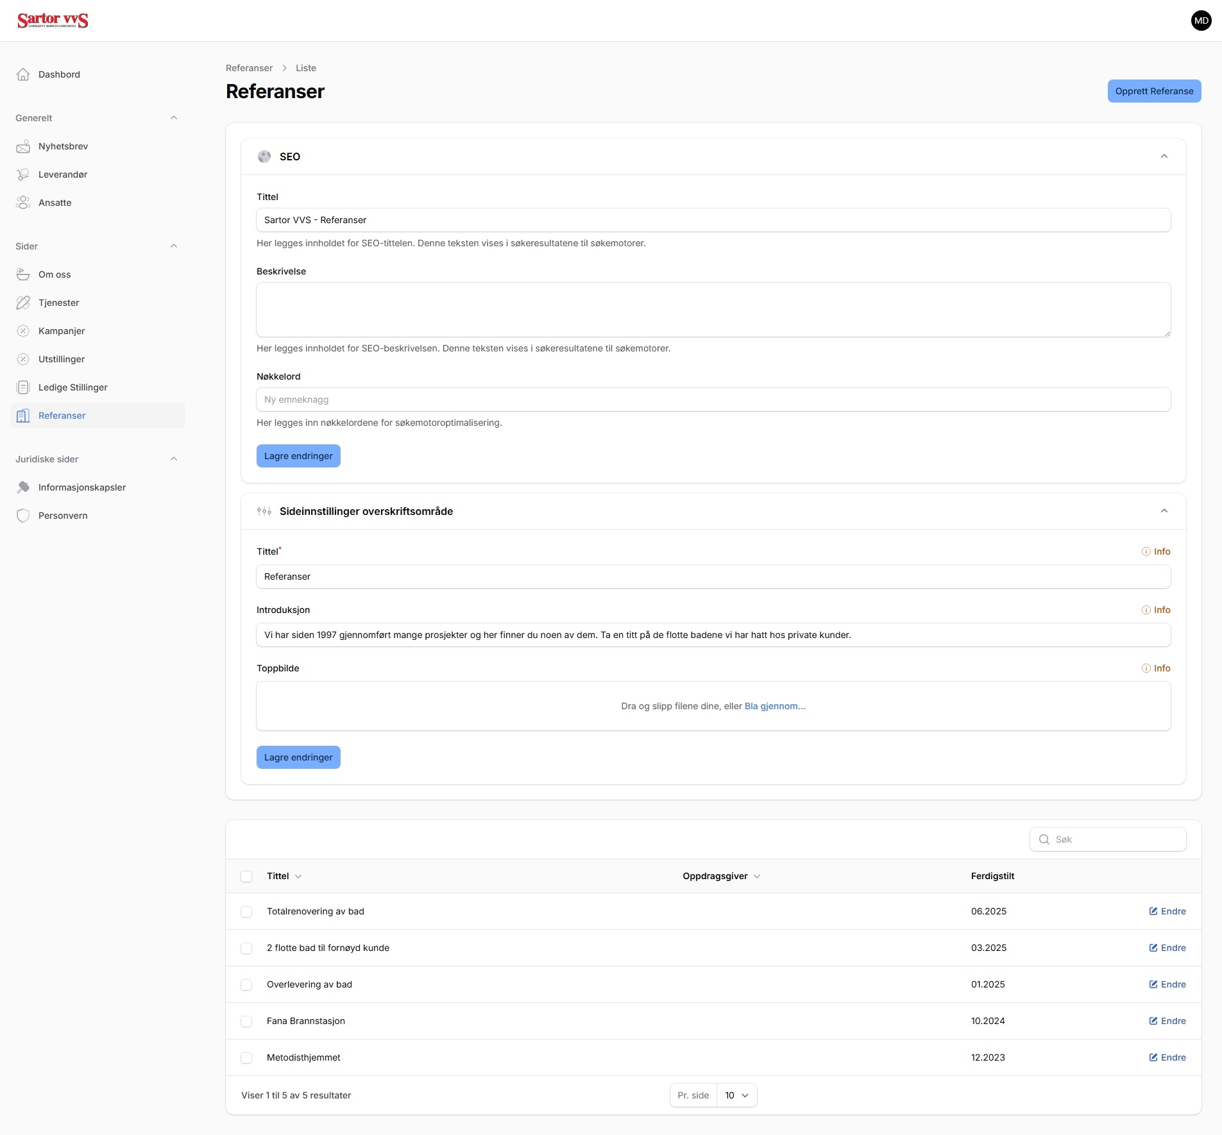
Task: Go to Ledige Stillinger page
Action: [x=72, y=387]
